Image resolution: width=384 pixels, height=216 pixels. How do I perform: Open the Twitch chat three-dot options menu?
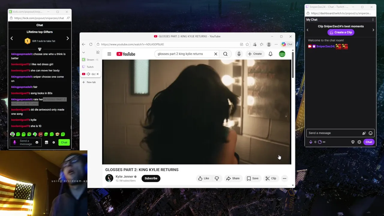tap(373, 20)
